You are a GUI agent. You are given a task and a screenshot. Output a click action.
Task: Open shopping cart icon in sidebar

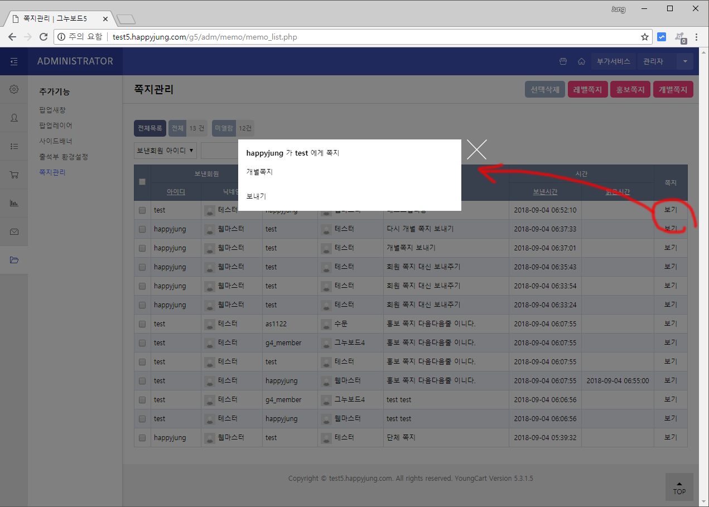[x=14, y=175]
